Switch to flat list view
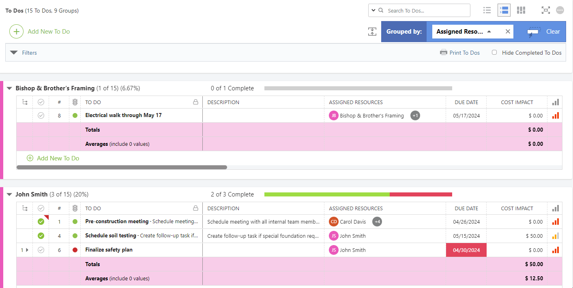This screenshot has height=288, width=573. pyautogui.click(x=487, y=10)
